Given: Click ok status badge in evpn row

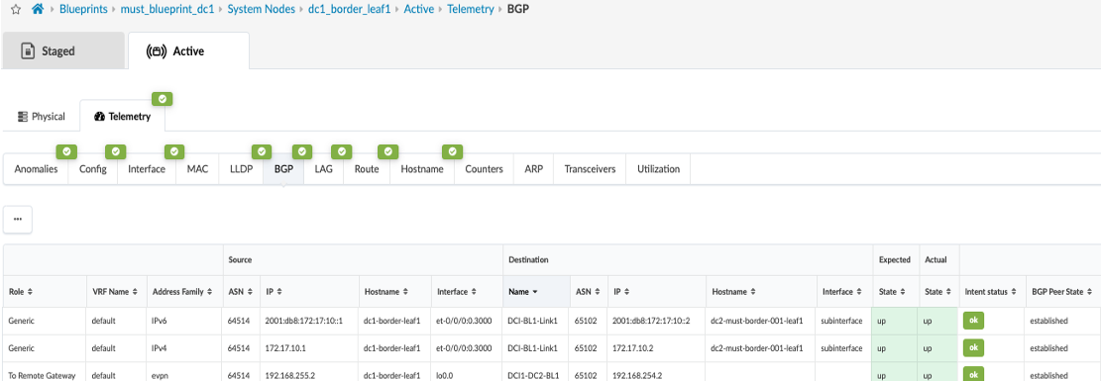Looking at the screenshot, I should [973, 374].
